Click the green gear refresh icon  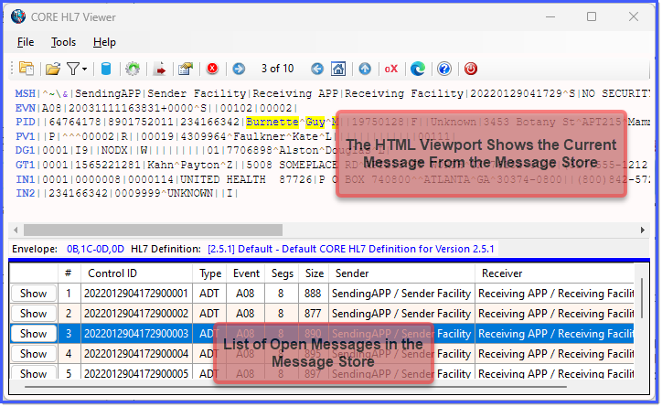tap(133, 69)
